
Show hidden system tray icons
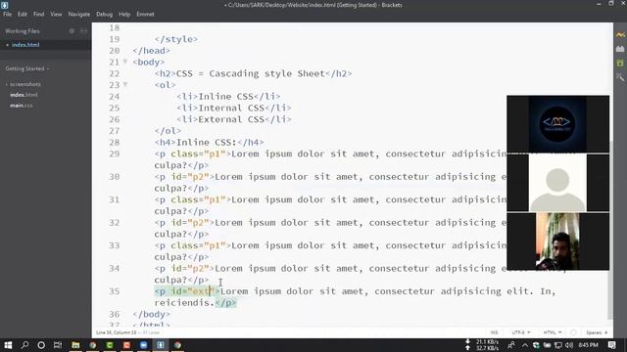[x=525, y=345]
